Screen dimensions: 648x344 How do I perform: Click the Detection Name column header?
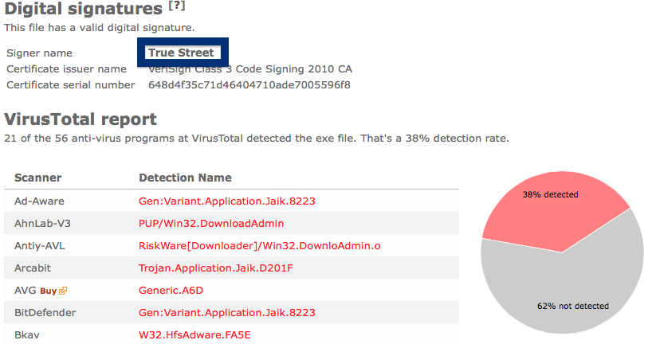click(x=185, y=178)
